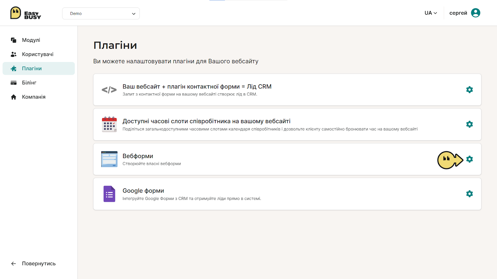Click the Білінг card icon
The image size is (497, 279).
[14, 83]
